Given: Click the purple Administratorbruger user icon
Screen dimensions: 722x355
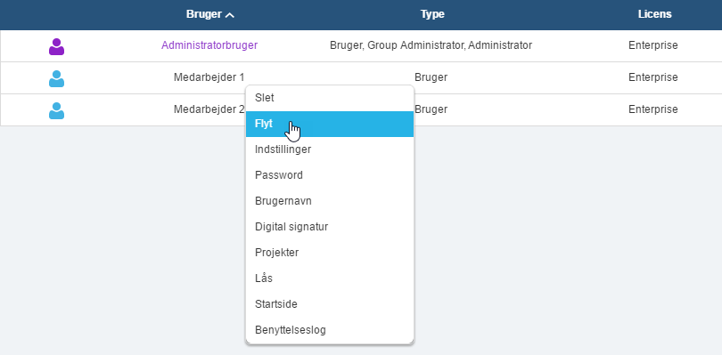Looking at the screenshot, I should 57,46.
